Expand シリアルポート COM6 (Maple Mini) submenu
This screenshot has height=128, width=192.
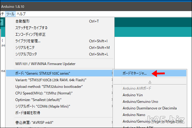(60, 106)
